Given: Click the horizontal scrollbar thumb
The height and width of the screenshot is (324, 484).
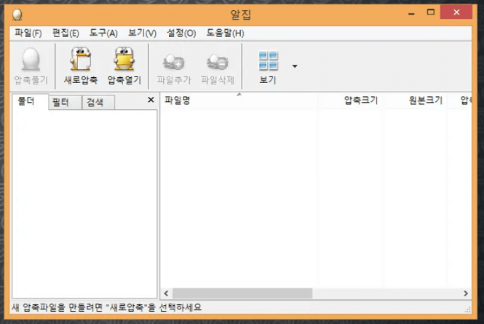Looking at the screenshot, I should (242, 293).
